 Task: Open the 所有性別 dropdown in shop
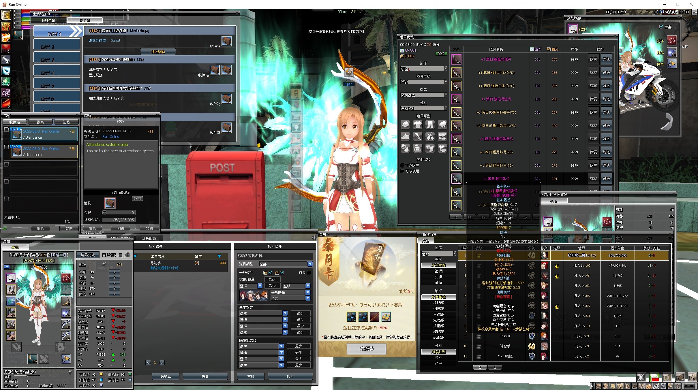click(x=423, y=109)
